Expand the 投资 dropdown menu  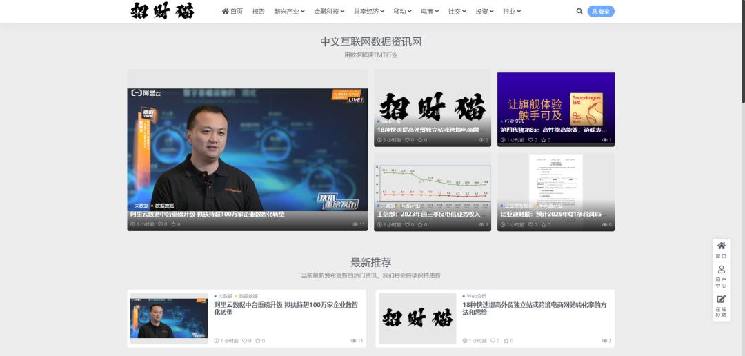485,12
